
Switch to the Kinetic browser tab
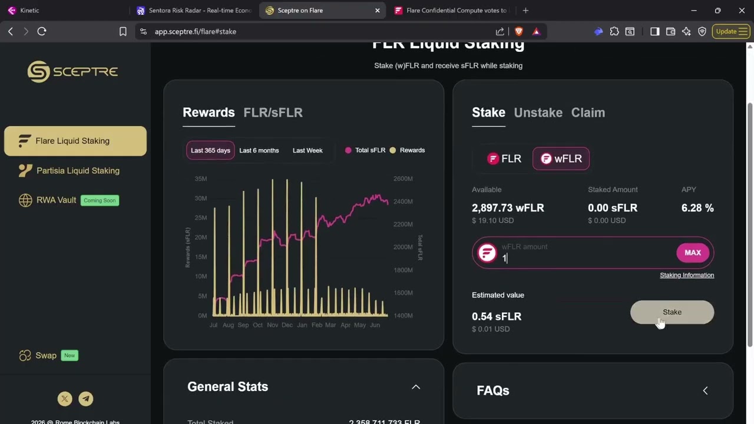tap(65, 11)
